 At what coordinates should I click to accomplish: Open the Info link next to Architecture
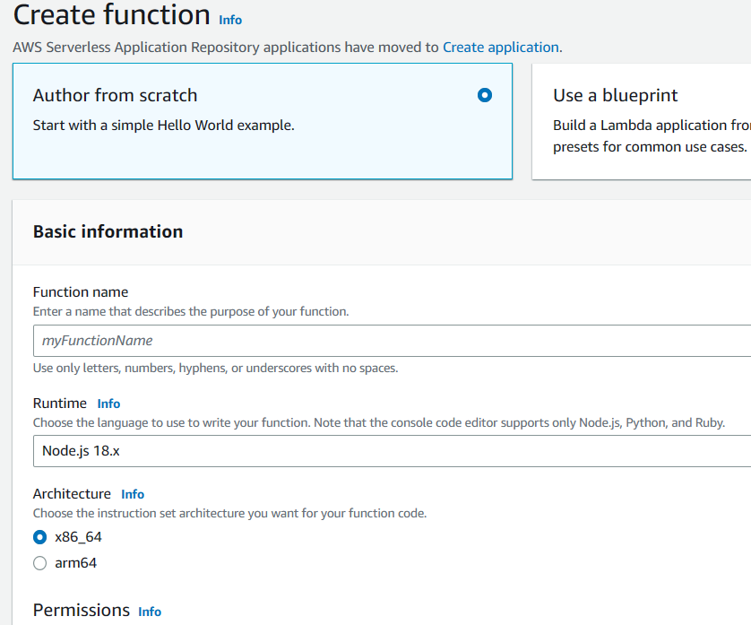click(133, 494)
